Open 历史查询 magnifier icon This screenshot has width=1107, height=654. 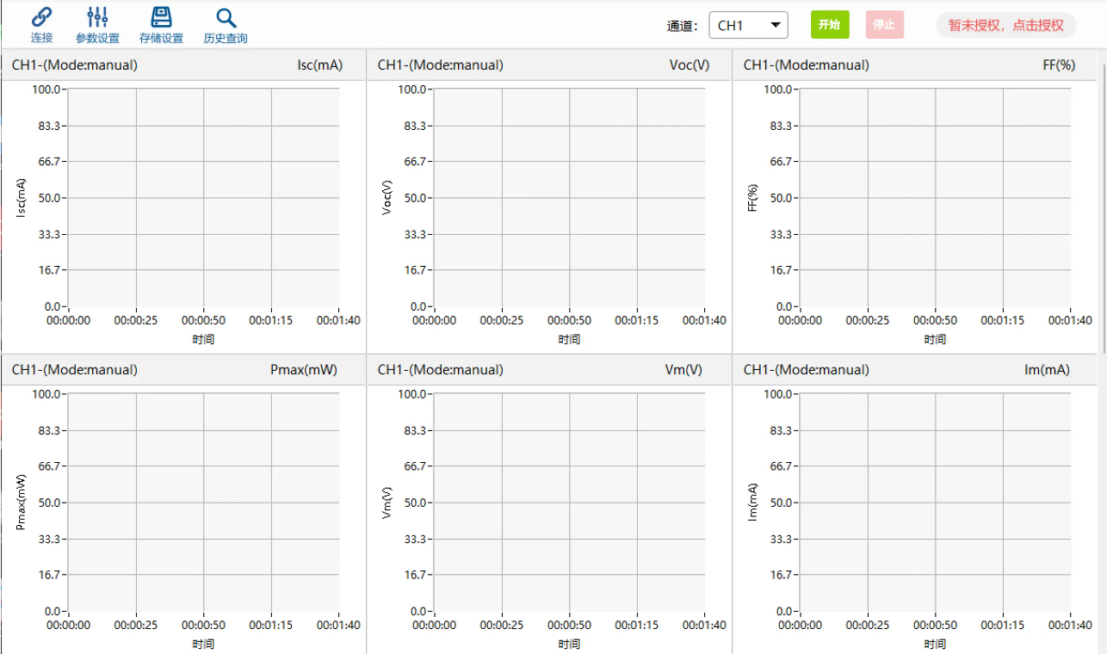(x=226, y=17)
